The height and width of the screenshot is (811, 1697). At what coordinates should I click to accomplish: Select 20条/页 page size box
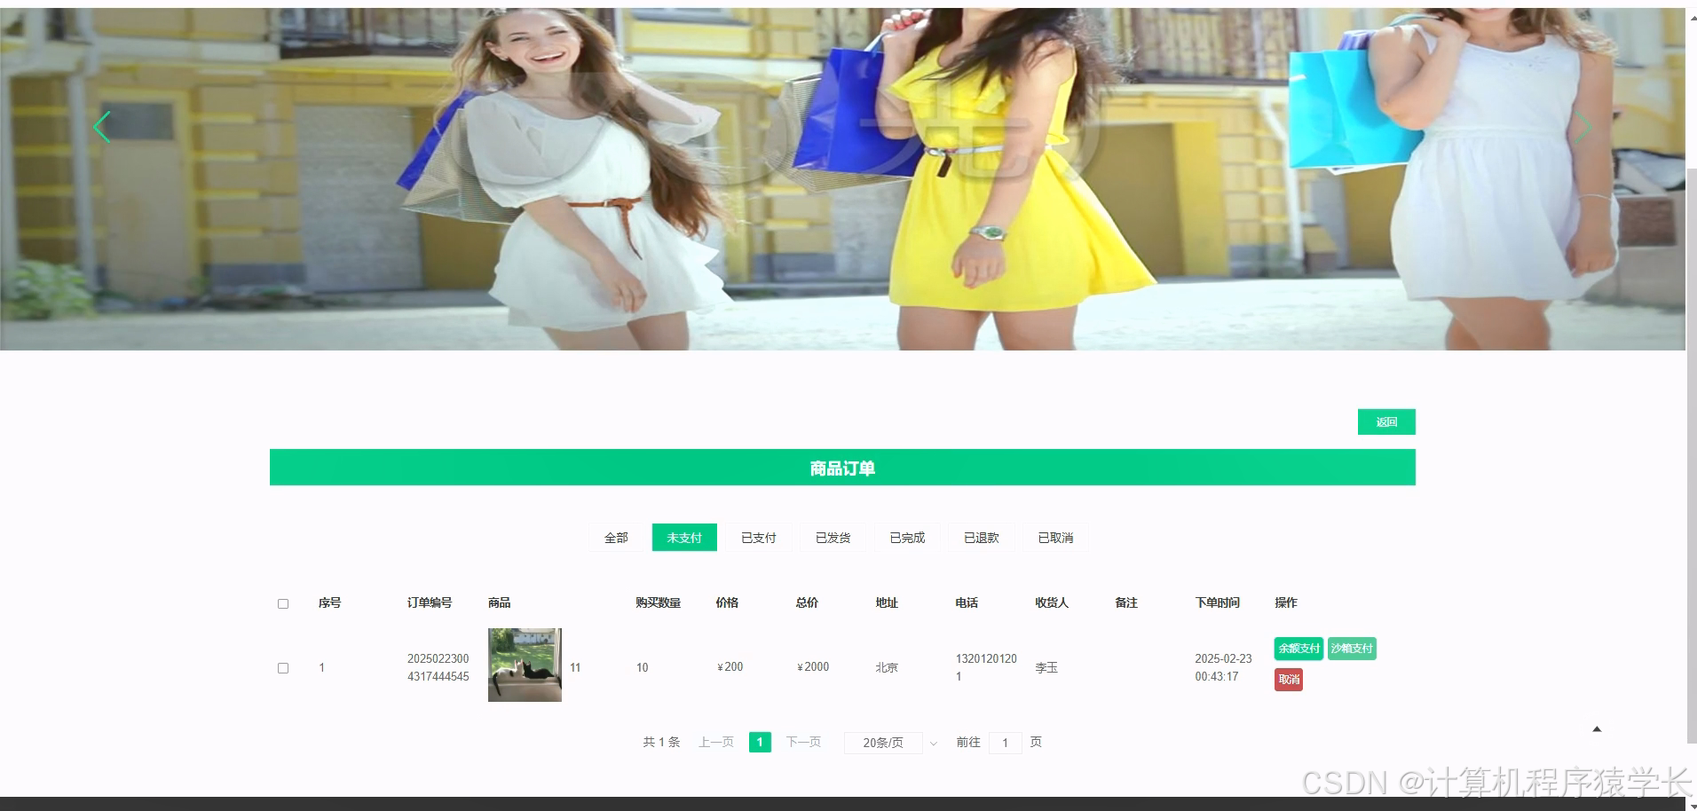click(x=883, y=743)
